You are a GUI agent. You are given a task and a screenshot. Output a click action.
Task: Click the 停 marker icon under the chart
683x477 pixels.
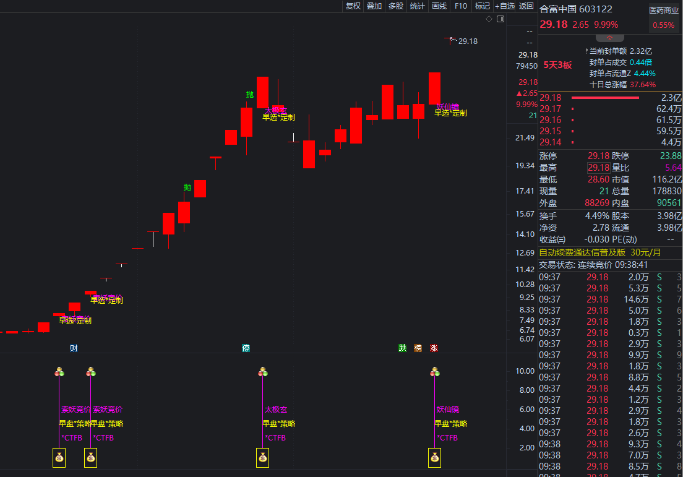(246, 348)
